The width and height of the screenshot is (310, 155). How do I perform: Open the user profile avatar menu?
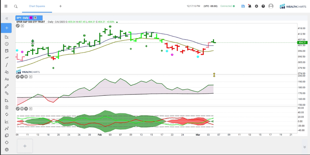pos(271,6)
